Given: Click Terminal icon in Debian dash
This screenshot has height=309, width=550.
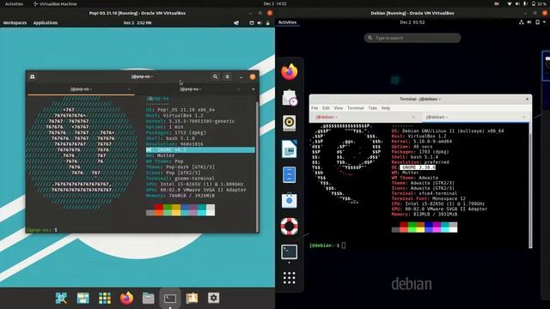Looking at the screenshot, I should pos(290,251).
